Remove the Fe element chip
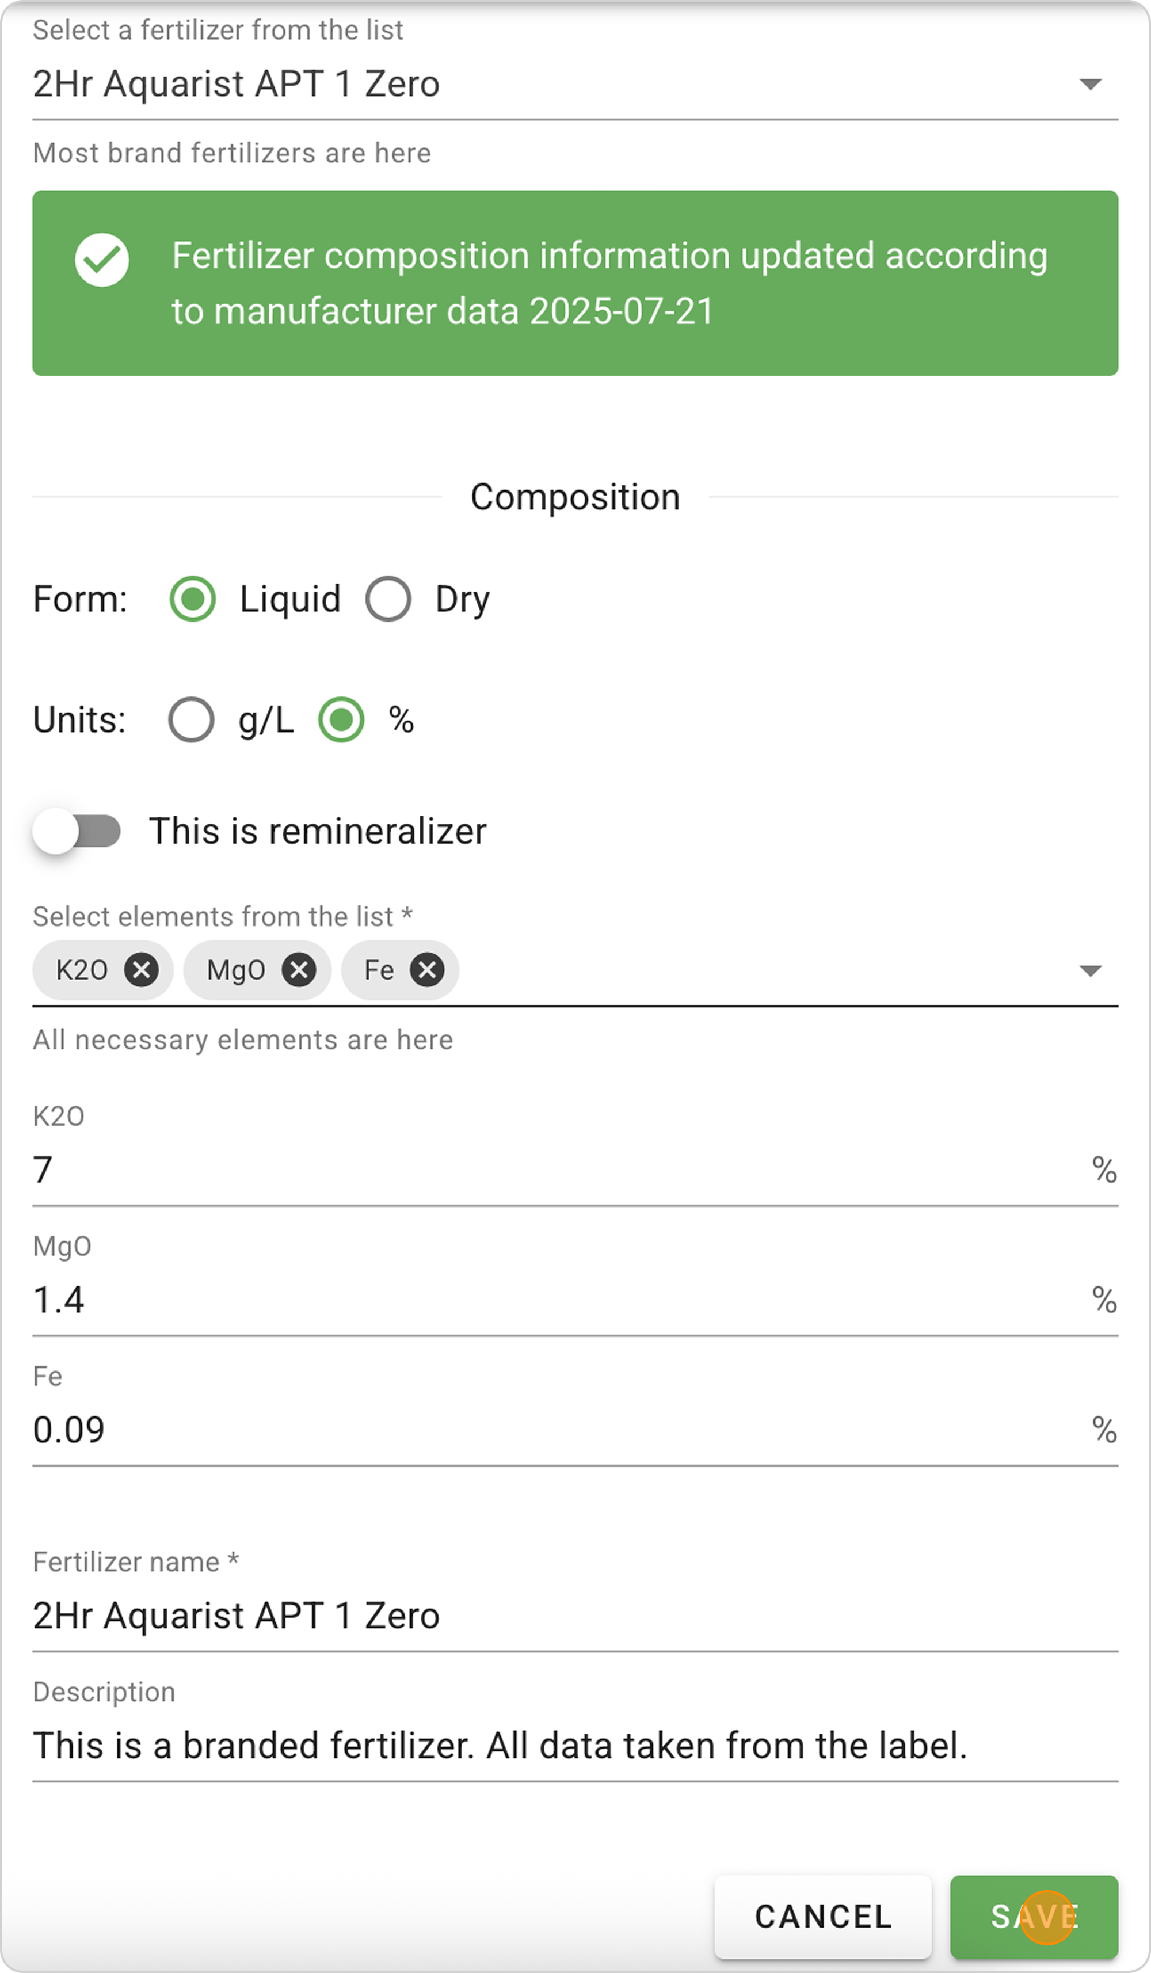 428,970
